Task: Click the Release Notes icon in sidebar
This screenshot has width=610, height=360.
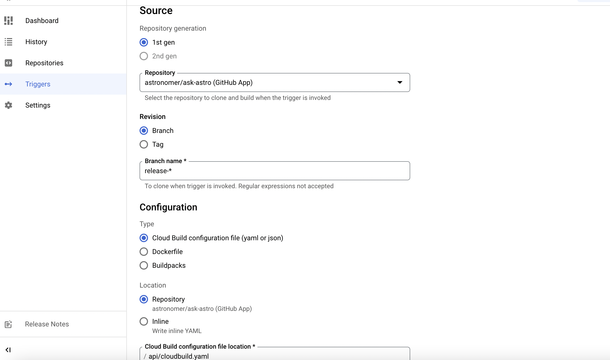Action: [x=8, y=324]
